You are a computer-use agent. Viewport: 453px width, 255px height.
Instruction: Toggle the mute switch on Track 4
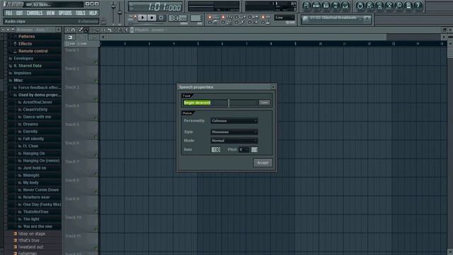95,118
